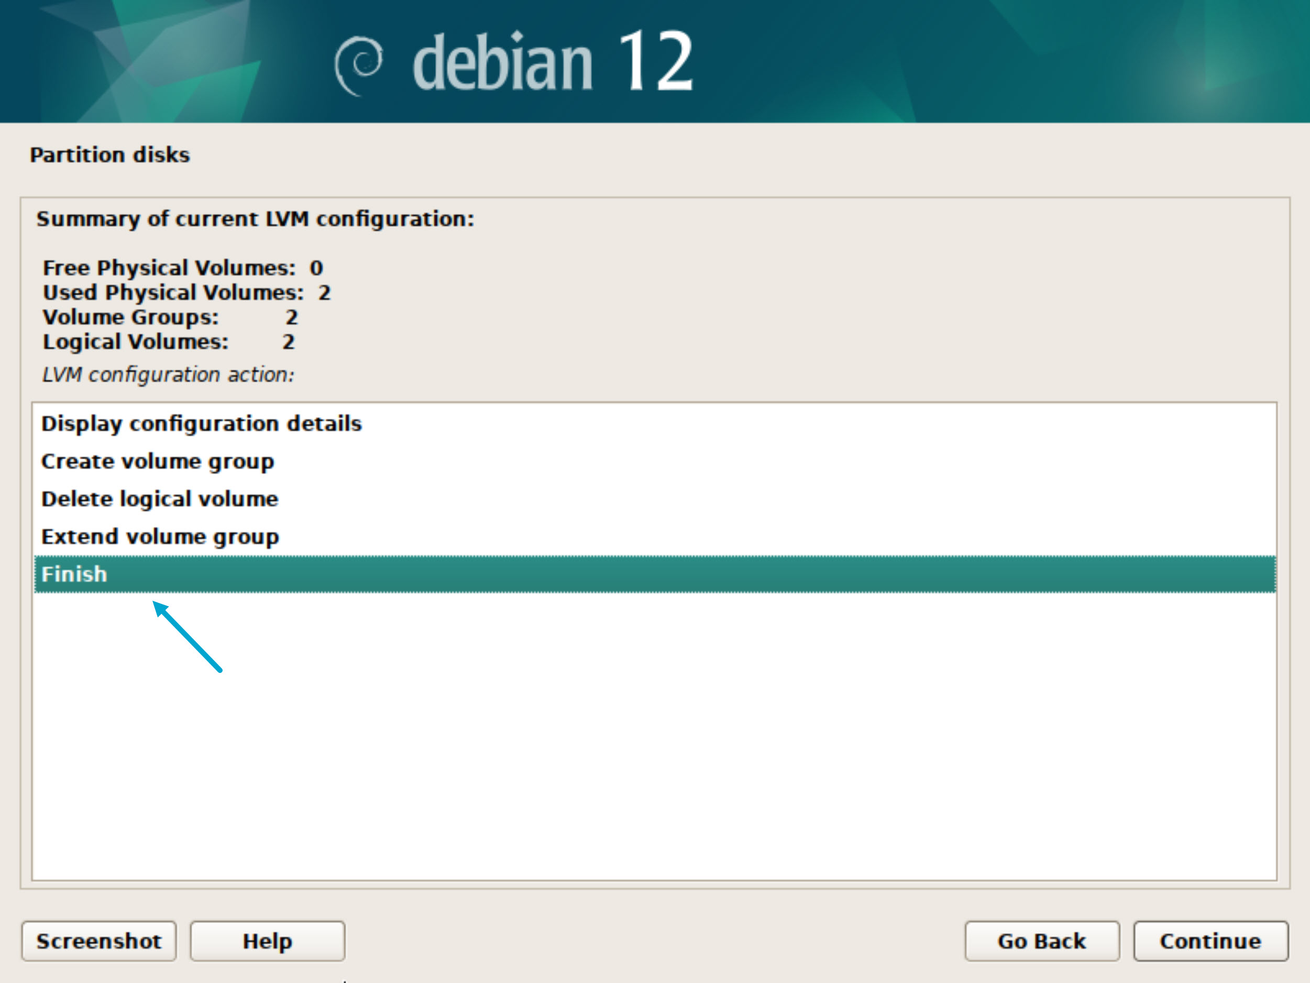
Task: Pick Extend volume group action
Action: tap(160, 537)
